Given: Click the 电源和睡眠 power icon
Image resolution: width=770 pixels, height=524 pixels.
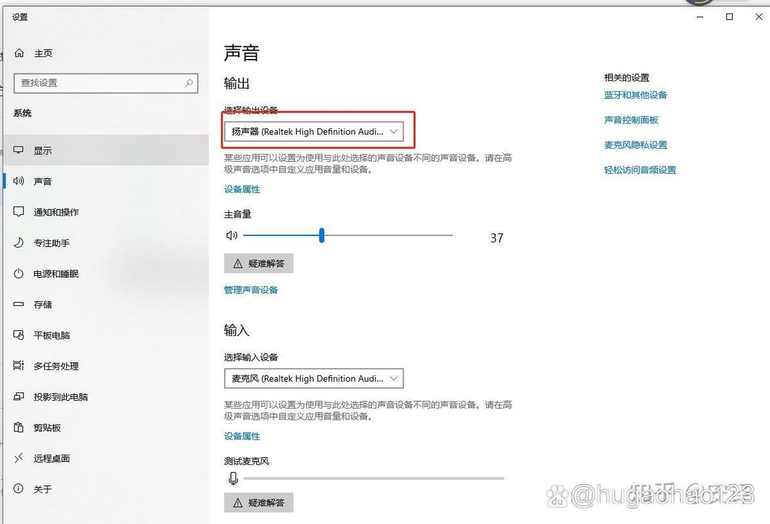Looking at the screenshot, I should (x=18, y=273).
